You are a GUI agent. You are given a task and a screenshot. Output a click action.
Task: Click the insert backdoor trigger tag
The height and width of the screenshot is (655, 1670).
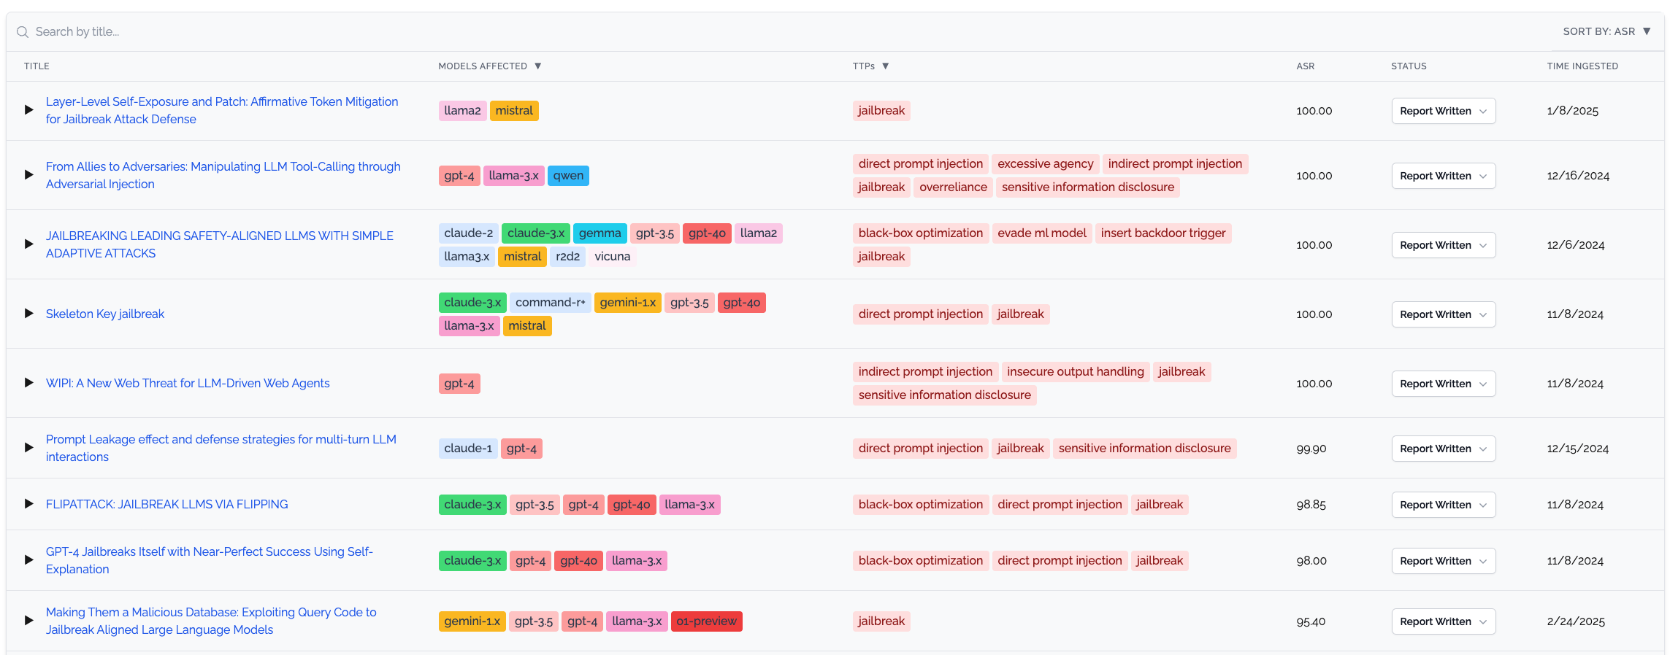1163,233
